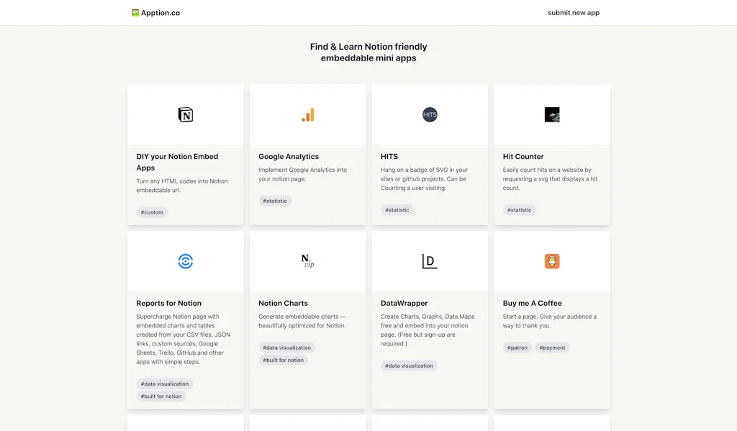
Task: Click the Apption.co logo in the header
Action: coord(156,12)
